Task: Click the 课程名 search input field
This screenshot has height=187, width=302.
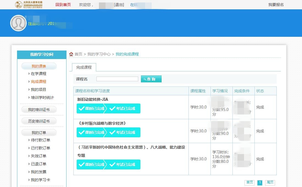Action: [x=117, y=79]
